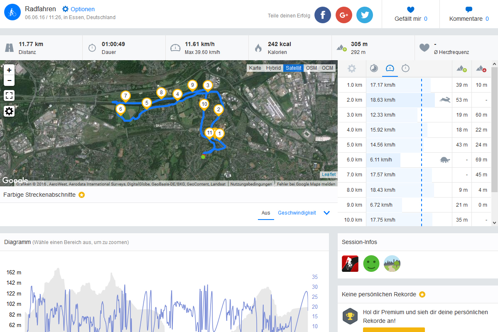This screenshot has height=332, width=498.
Task: Switch splits to duration stopwatch icon
Action: click(x=405, y=68)
